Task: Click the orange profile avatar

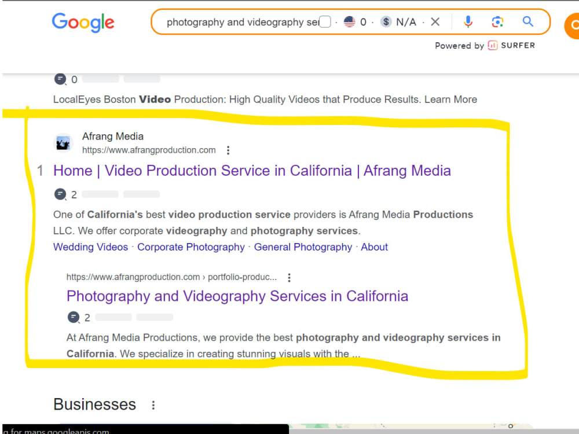Action: click(572, 25)
